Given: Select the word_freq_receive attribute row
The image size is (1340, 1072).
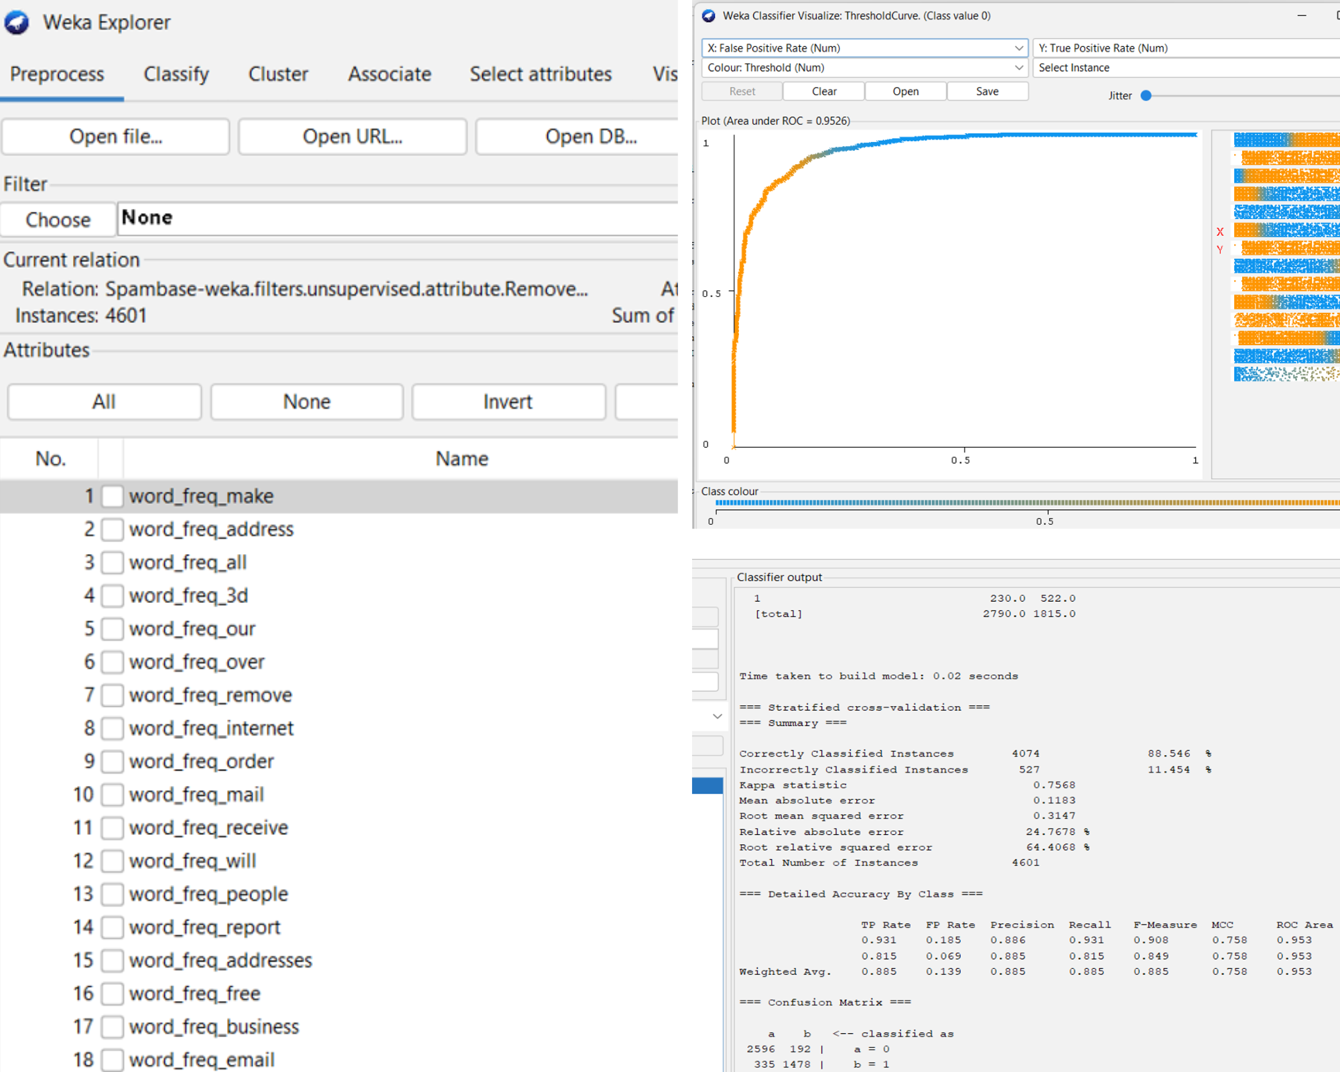Looking at the screenshot, I should [x=339, y=828].
